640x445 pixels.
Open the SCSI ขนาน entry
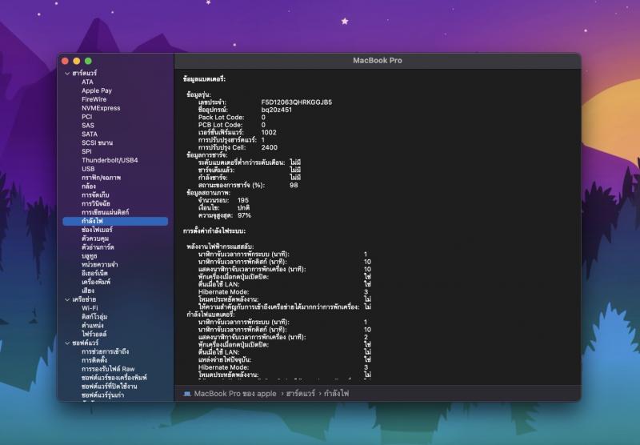tap(97, 143)
